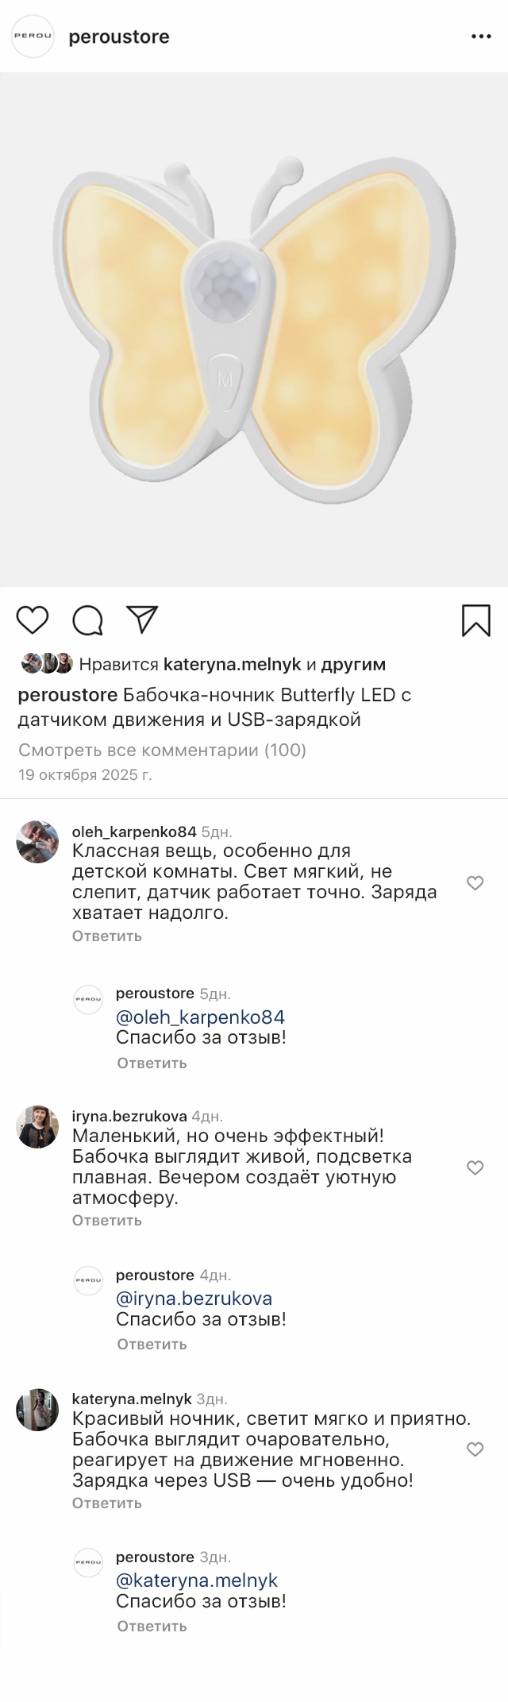Like oleh_karpenko84's comment
The height and width of the screenshot is (1702, 508).
pyautogui.click(x=475, y=882)
